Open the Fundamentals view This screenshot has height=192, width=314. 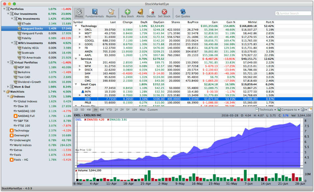(95, 12)
